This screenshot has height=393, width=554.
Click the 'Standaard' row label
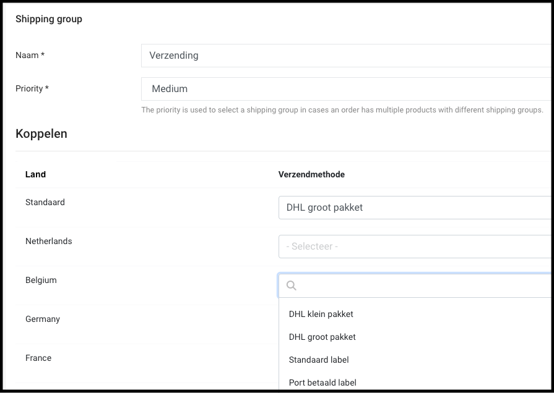pos(45,202)
